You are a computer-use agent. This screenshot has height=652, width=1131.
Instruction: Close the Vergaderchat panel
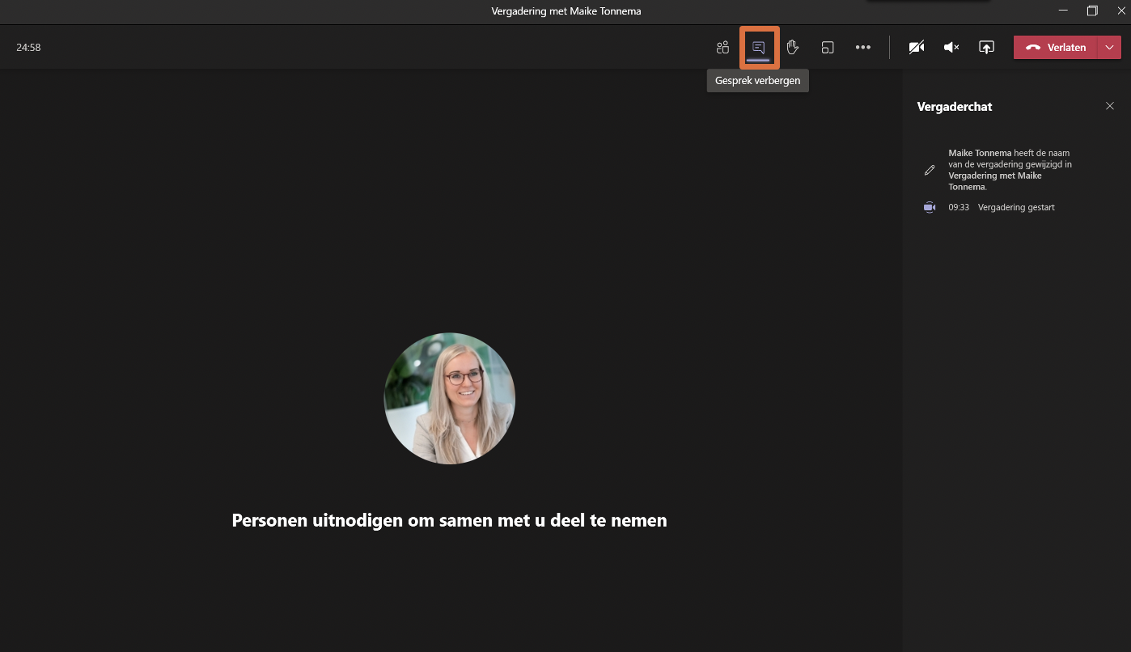pyautogui.click(x=1110, y=106)
